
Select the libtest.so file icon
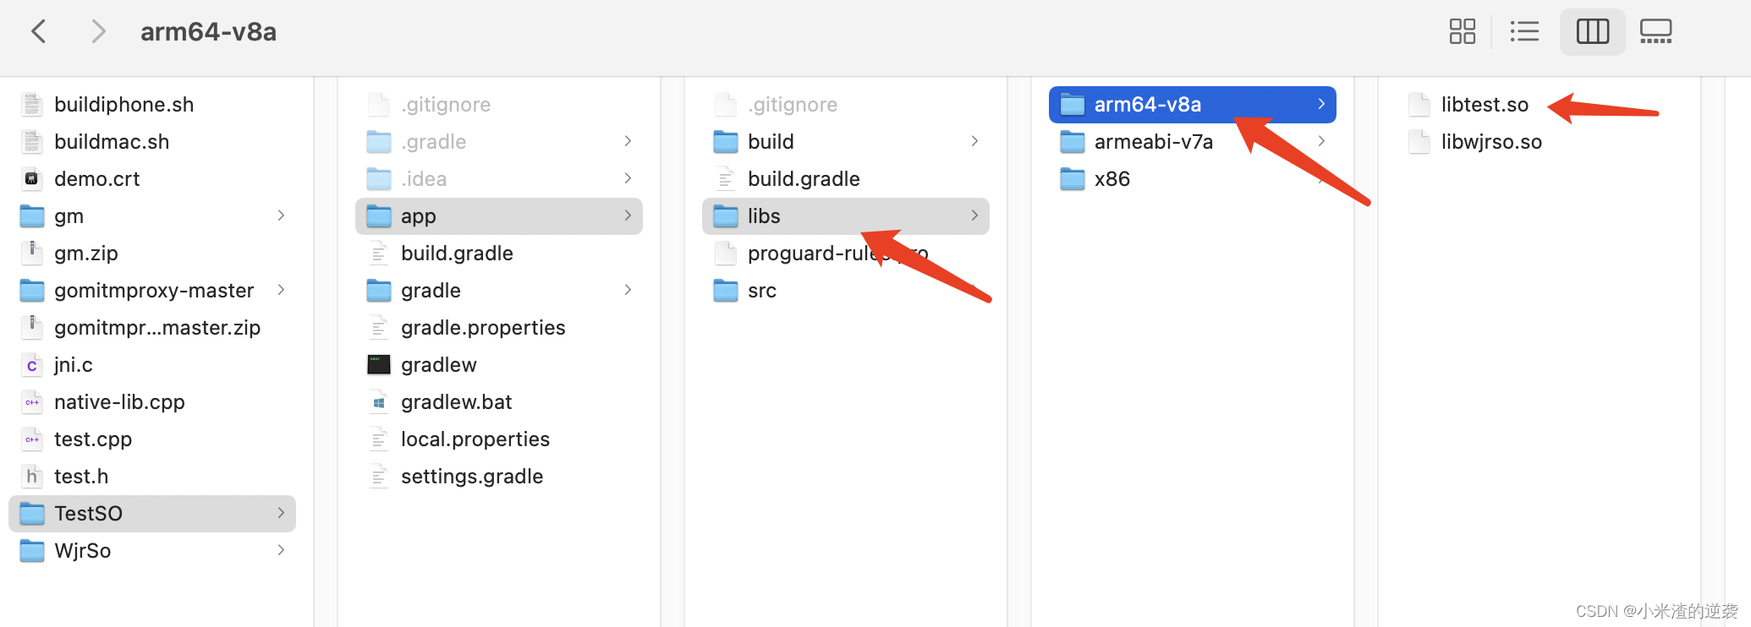pos(1419,105)
